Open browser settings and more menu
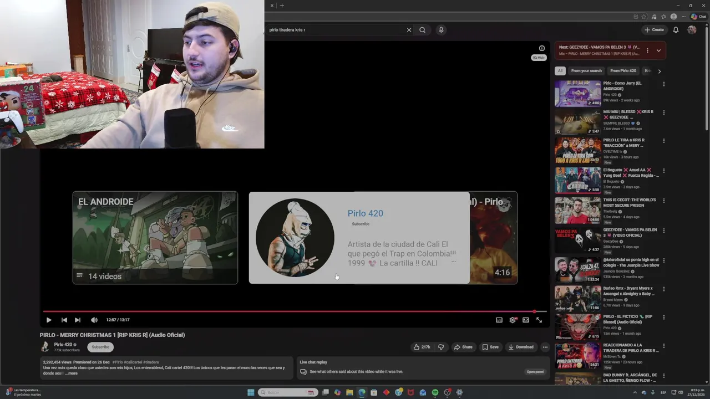 click(683, 17)
